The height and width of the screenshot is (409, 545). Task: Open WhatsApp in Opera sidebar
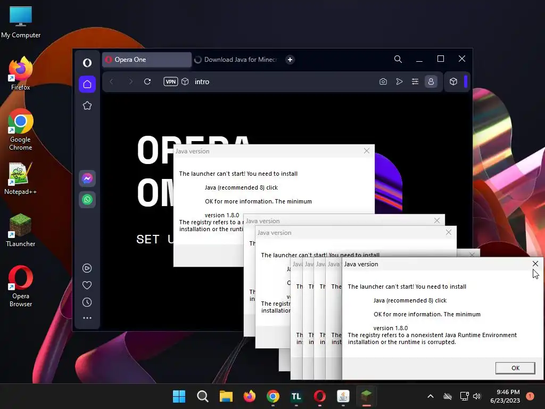pyautogui.click(x=87, y=200)
